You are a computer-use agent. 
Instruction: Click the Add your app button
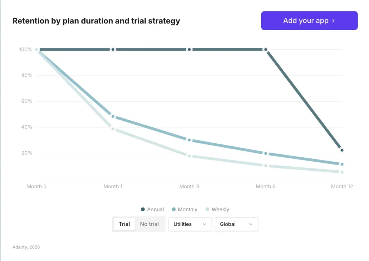pos(309,21)
